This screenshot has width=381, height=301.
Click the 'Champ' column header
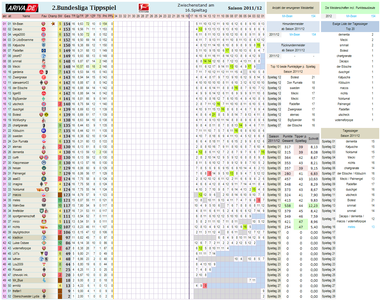[53, 16]
